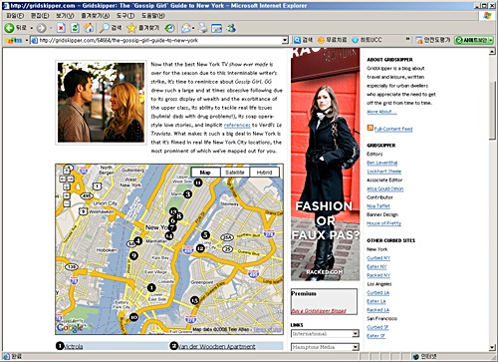This screenshot has height=362, width=498.
Task: Open the 'references' link in article
Action: (237, 125)
